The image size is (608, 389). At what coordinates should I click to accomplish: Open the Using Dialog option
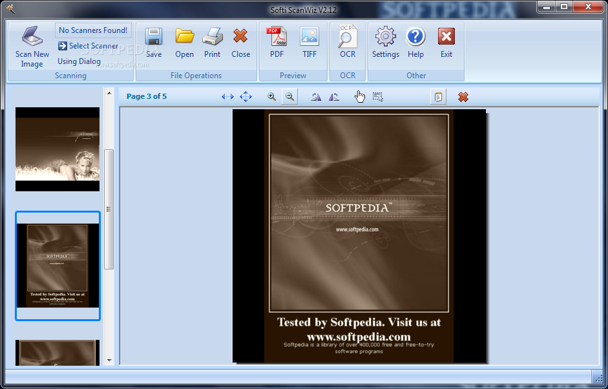pyautogui.click(x=79, y=61)
